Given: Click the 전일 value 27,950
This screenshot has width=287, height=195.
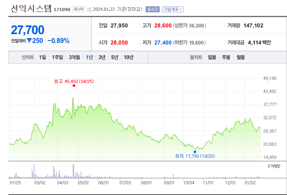Looking at the screenshot, I should click(x=119, y=25).
